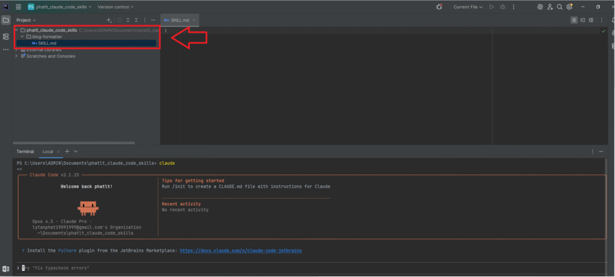Viewport: 615px width, 277px height.
Task: Open the docs.claude.com JetBrains link
Action: (240, 249)
